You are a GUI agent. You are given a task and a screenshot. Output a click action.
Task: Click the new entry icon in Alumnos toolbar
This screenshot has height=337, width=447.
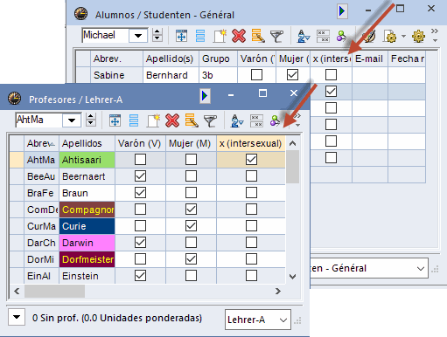(x=220, y=36)
